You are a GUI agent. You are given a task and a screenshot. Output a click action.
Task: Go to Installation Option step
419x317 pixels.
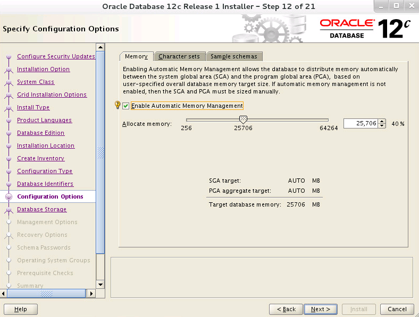pos(43,69)
